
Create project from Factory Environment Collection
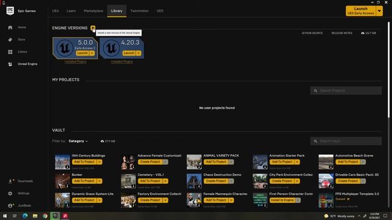pyautogui.click(x=150, y=200)
